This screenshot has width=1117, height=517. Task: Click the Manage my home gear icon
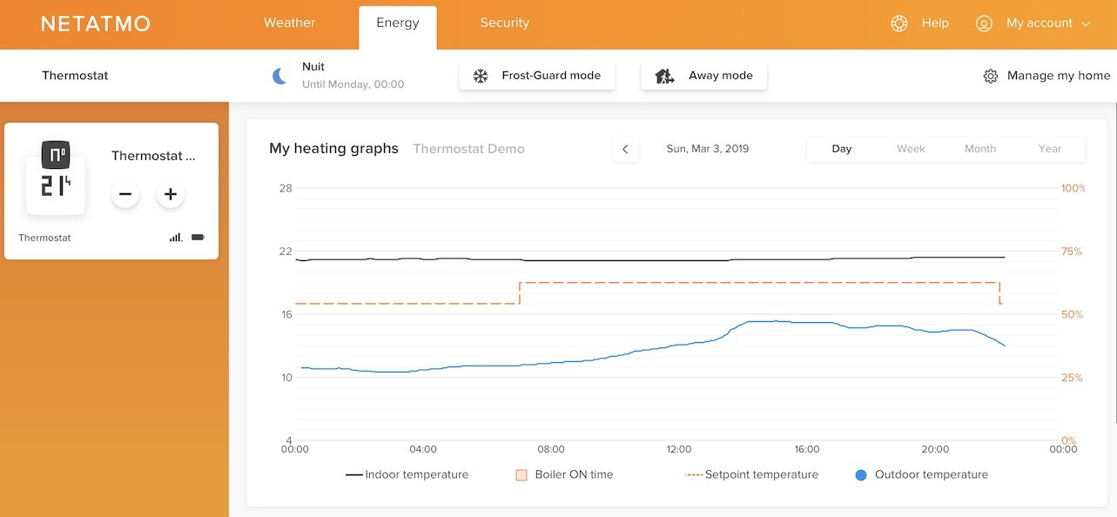click(x=991, y=76)
